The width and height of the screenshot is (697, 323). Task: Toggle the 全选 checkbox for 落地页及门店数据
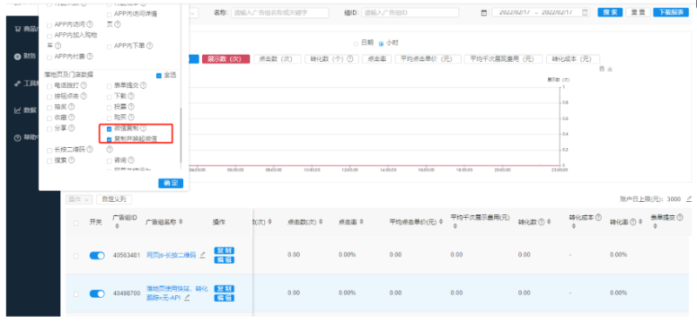coord(159,76)
